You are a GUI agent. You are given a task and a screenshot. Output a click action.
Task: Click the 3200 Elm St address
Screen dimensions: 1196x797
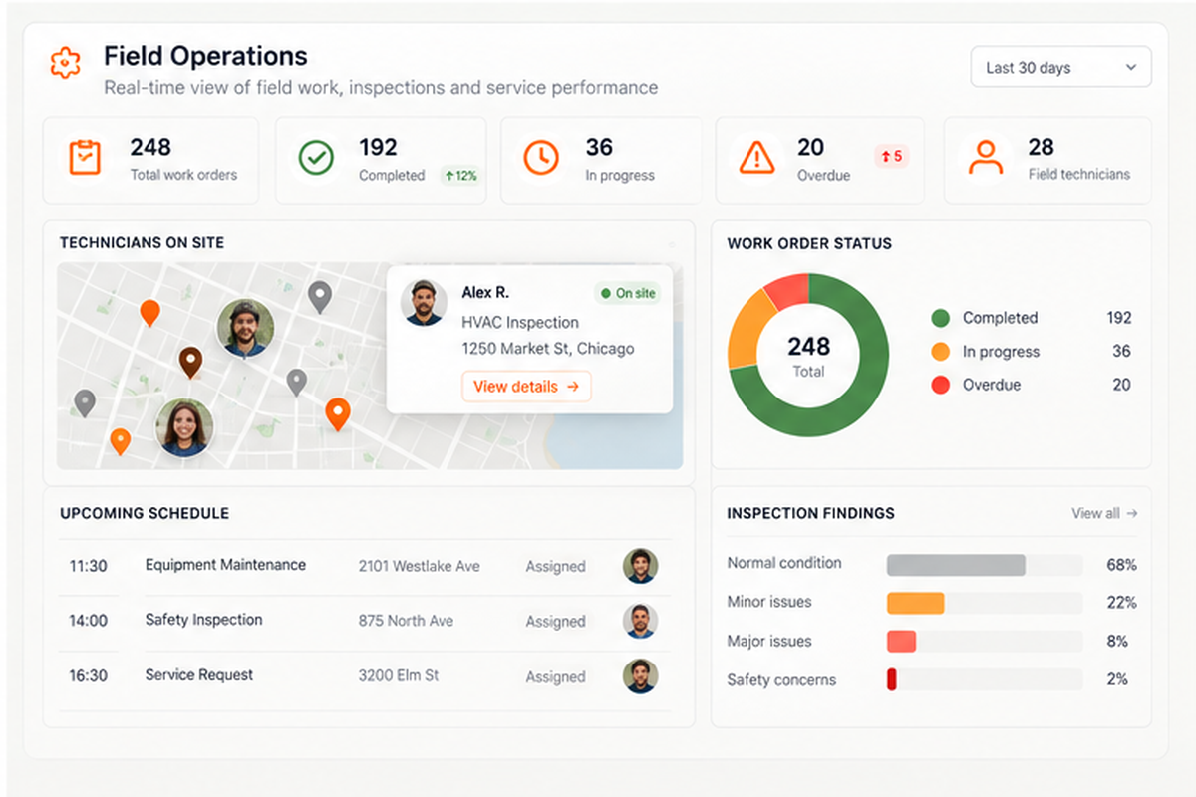(398, 675)
